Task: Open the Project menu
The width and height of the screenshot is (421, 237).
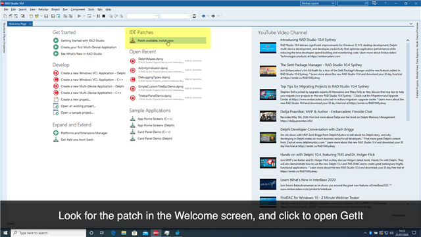Action: click(55, 9)
